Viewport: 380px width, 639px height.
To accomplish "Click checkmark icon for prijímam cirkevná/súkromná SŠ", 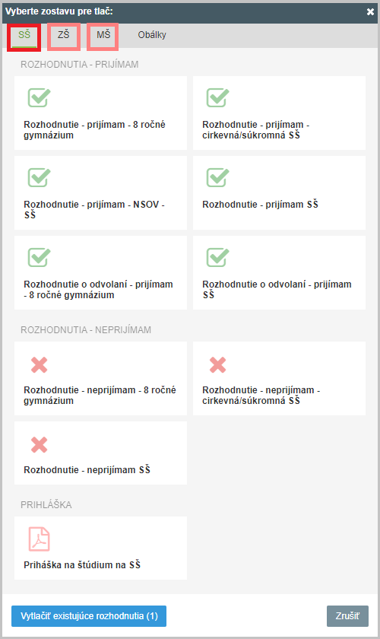I will 217,98.
